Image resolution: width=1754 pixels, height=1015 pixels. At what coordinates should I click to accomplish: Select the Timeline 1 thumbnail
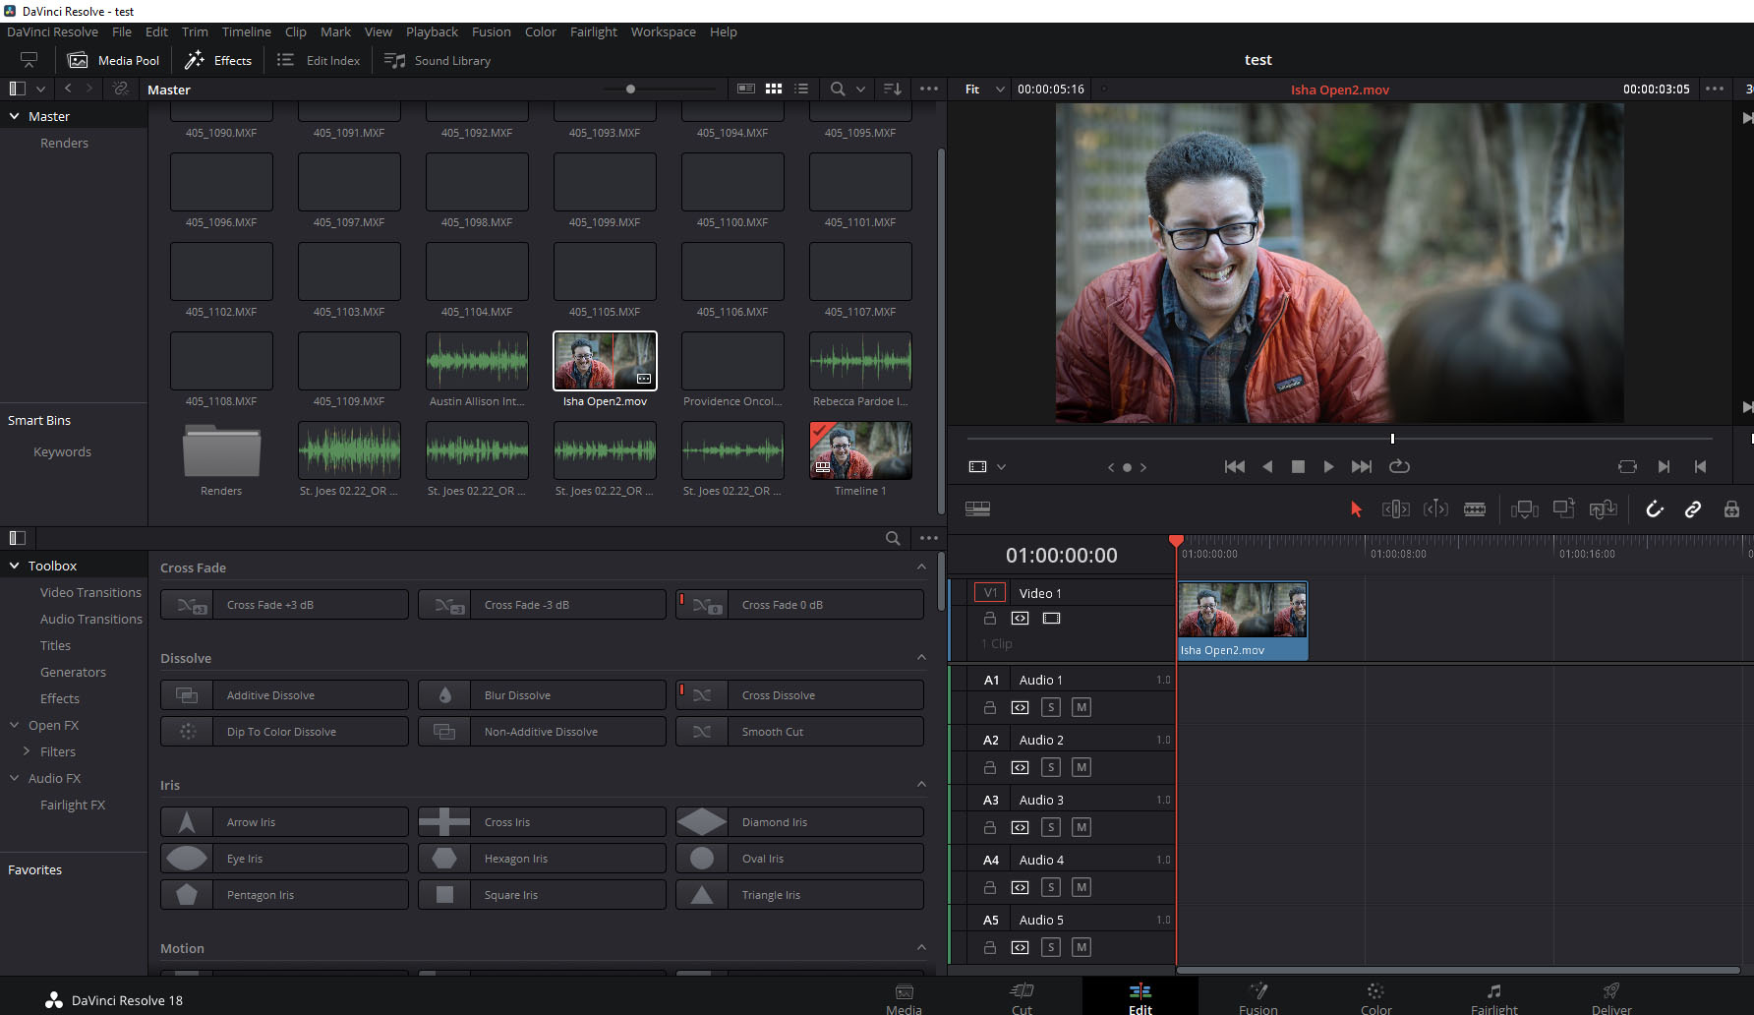click(860, 450)
